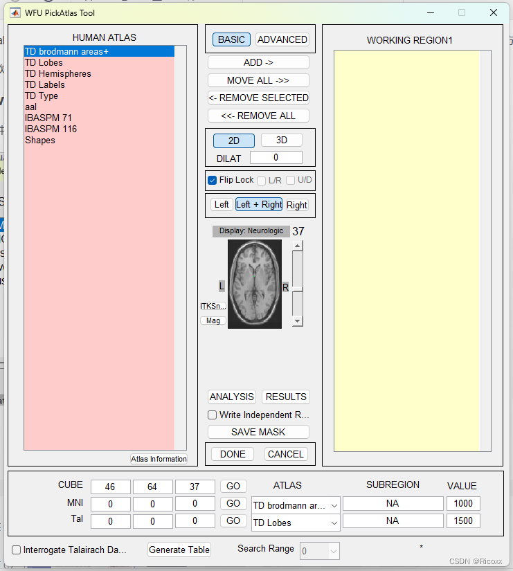Image resolution: width=513 pixels, height=571 pixels.
Task: Click the Mag button
Action: pos(213,320)
